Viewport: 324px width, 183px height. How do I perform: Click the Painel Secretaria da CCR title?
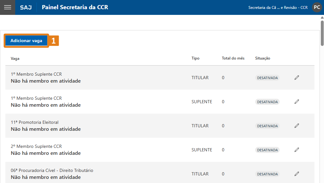pyautogui.click(x=75, y=7)
